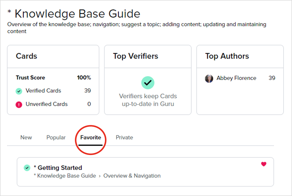Click the Abbey Florence author name

pyautogui.click(x=236, y=78)
